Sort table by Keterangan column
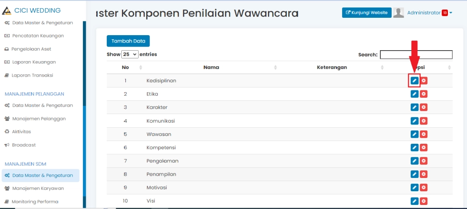 332,68
